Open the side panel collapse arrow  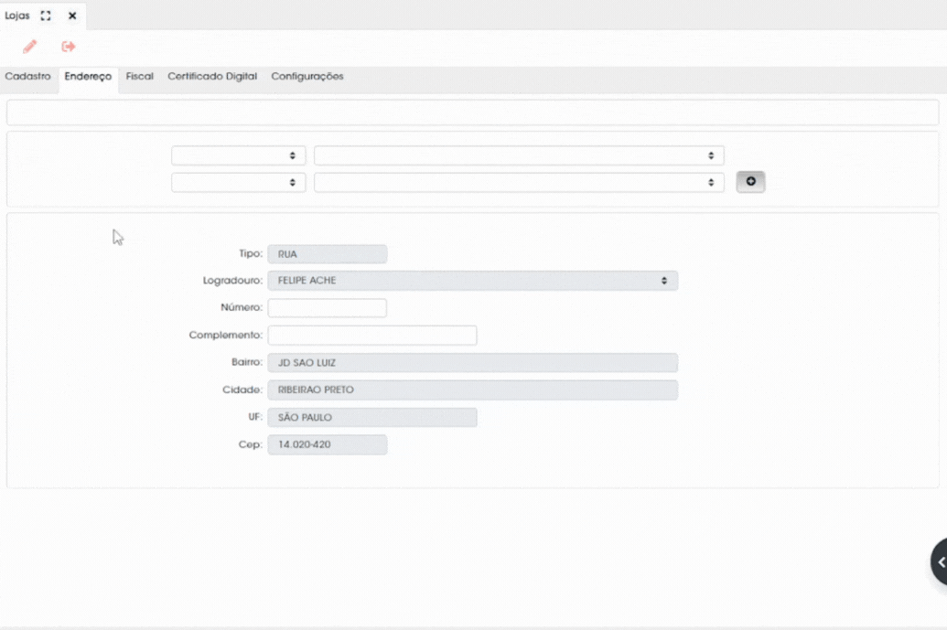click(x=939, y=562)
